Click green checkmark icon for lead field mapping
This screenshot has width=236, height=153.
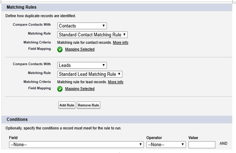(x=60, y=89)
